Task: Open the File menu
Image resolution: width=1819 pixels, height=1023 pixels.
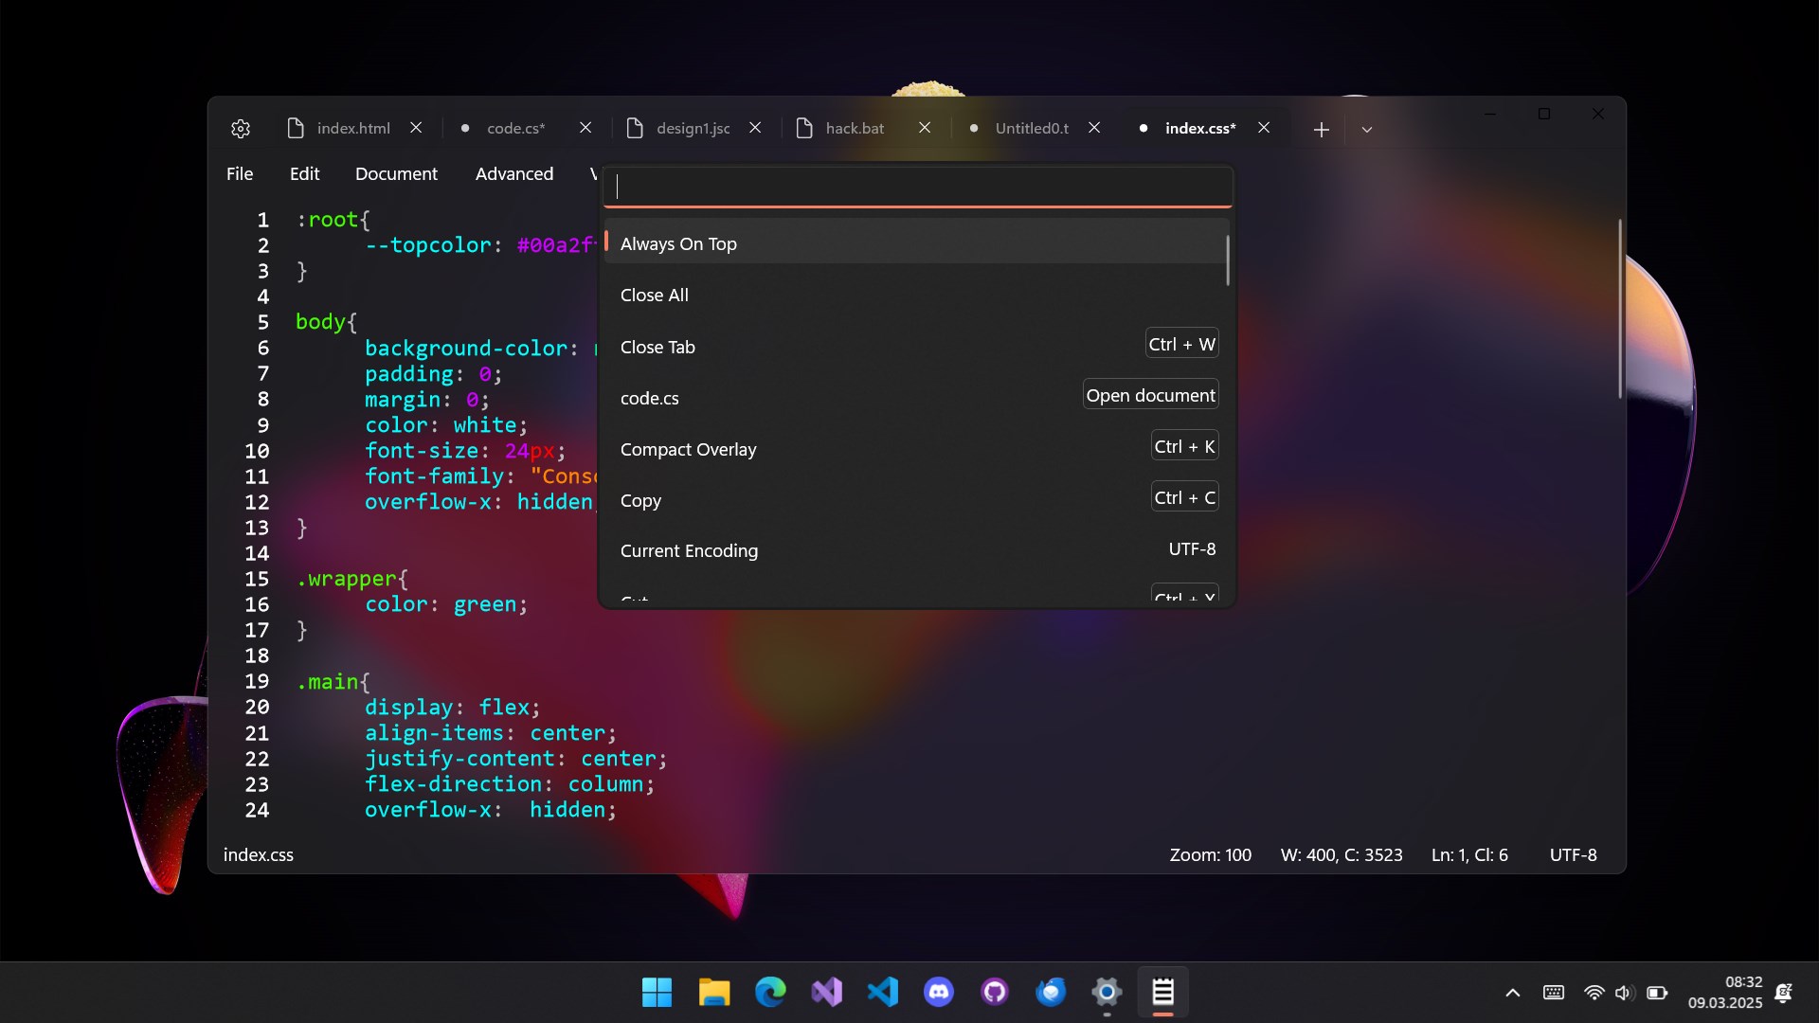Action: pos(240,174)
